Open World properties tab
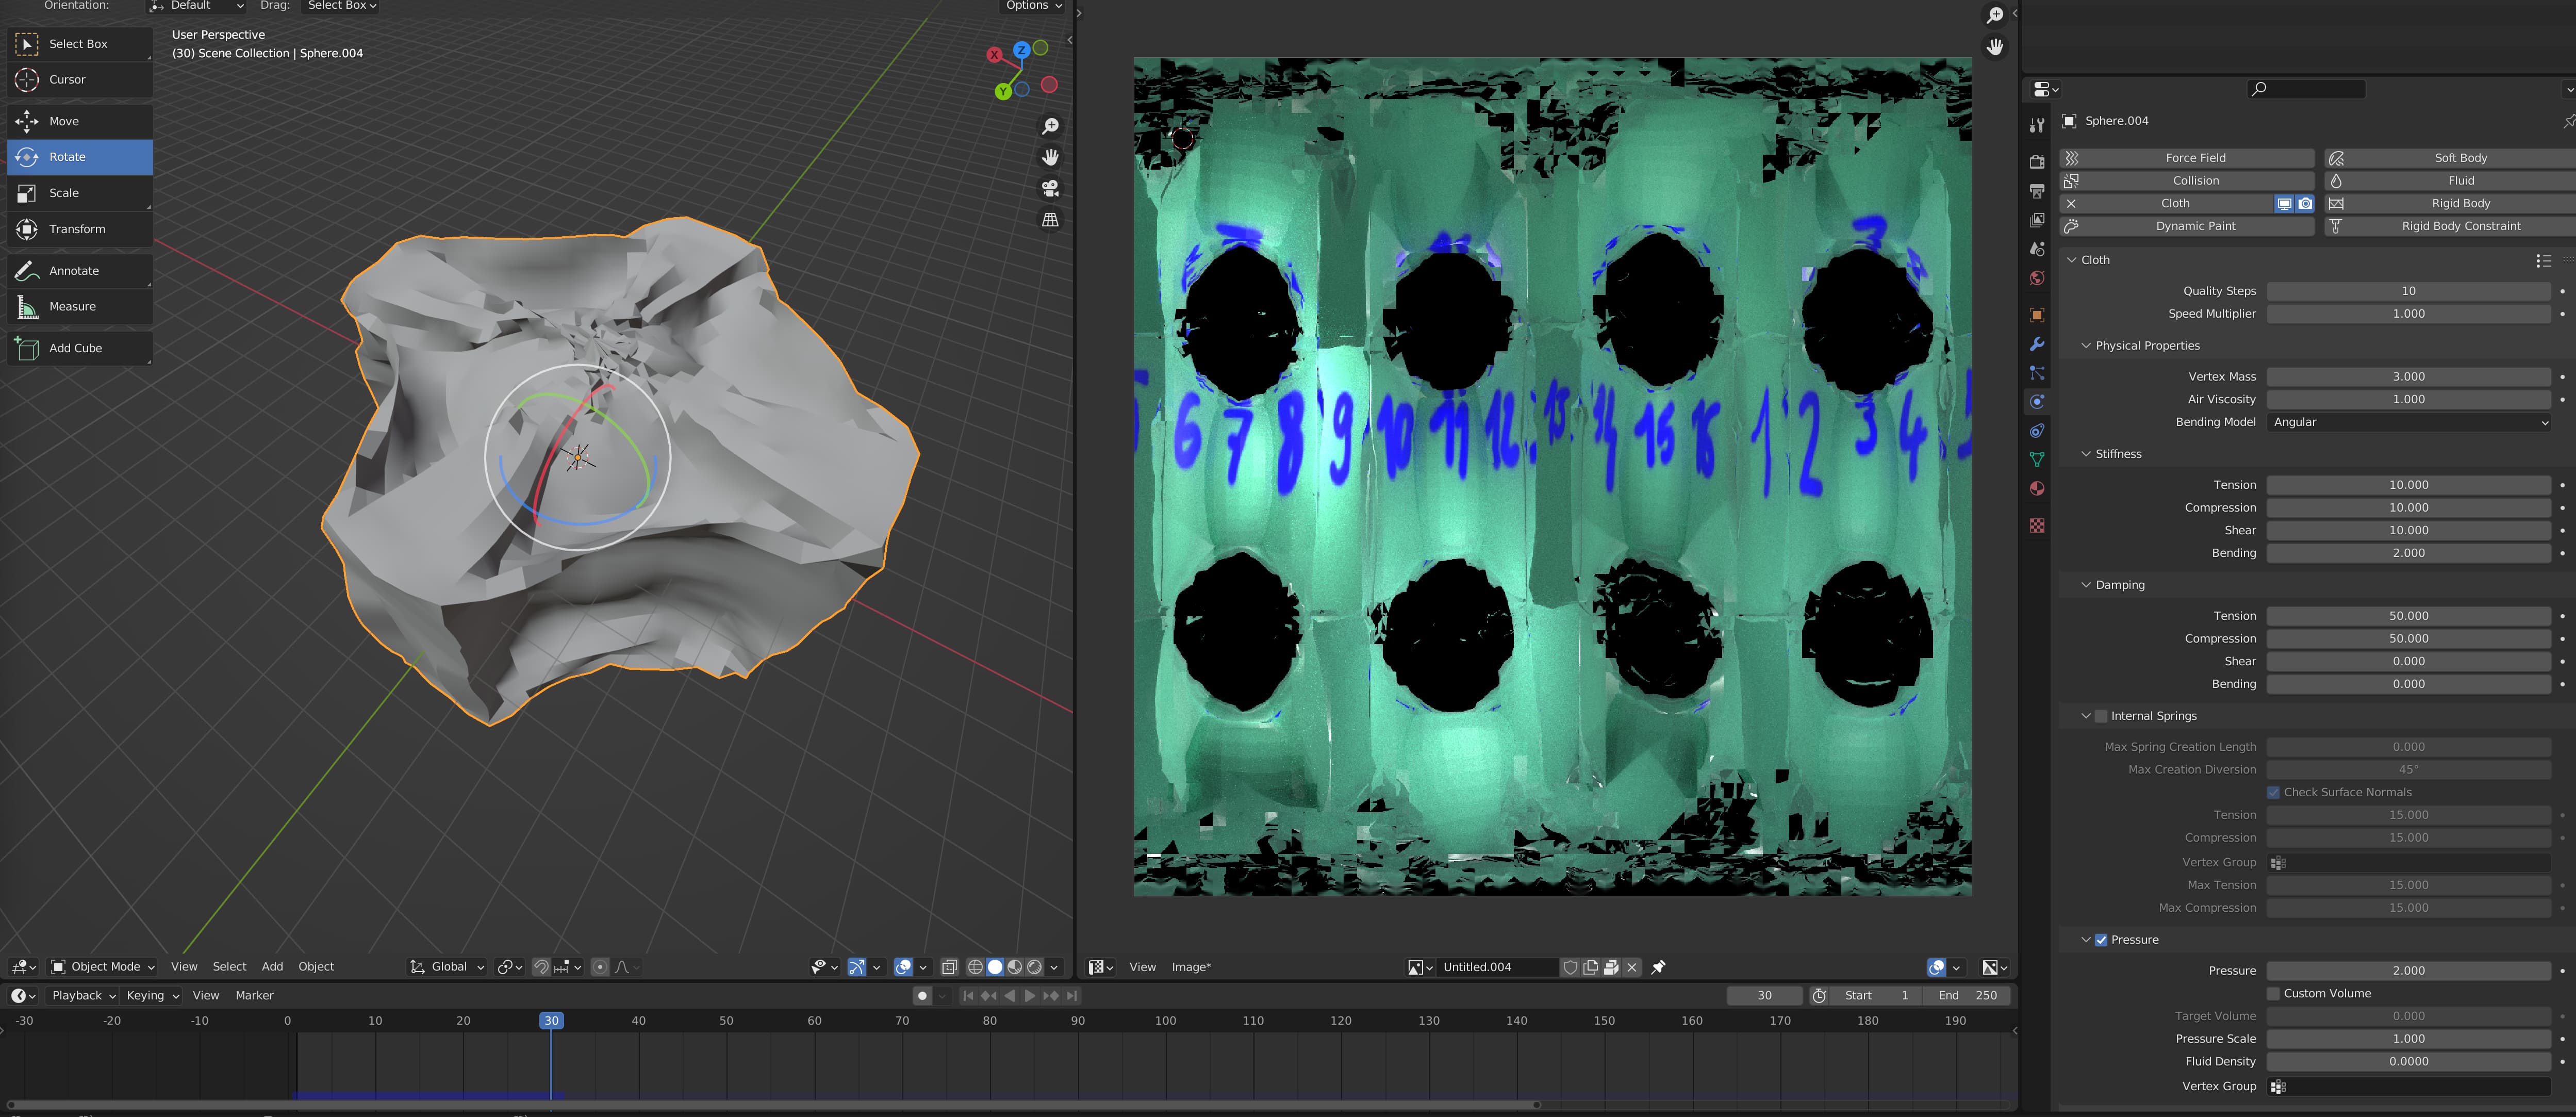 coord(2037,278)
